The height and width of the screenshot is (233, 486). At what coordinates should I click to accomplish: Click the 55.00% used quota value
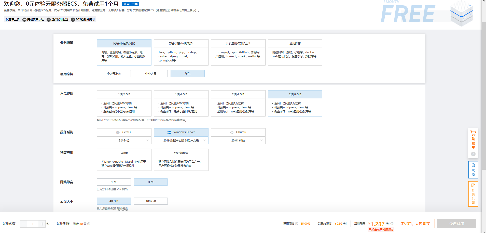pos(305,224)
